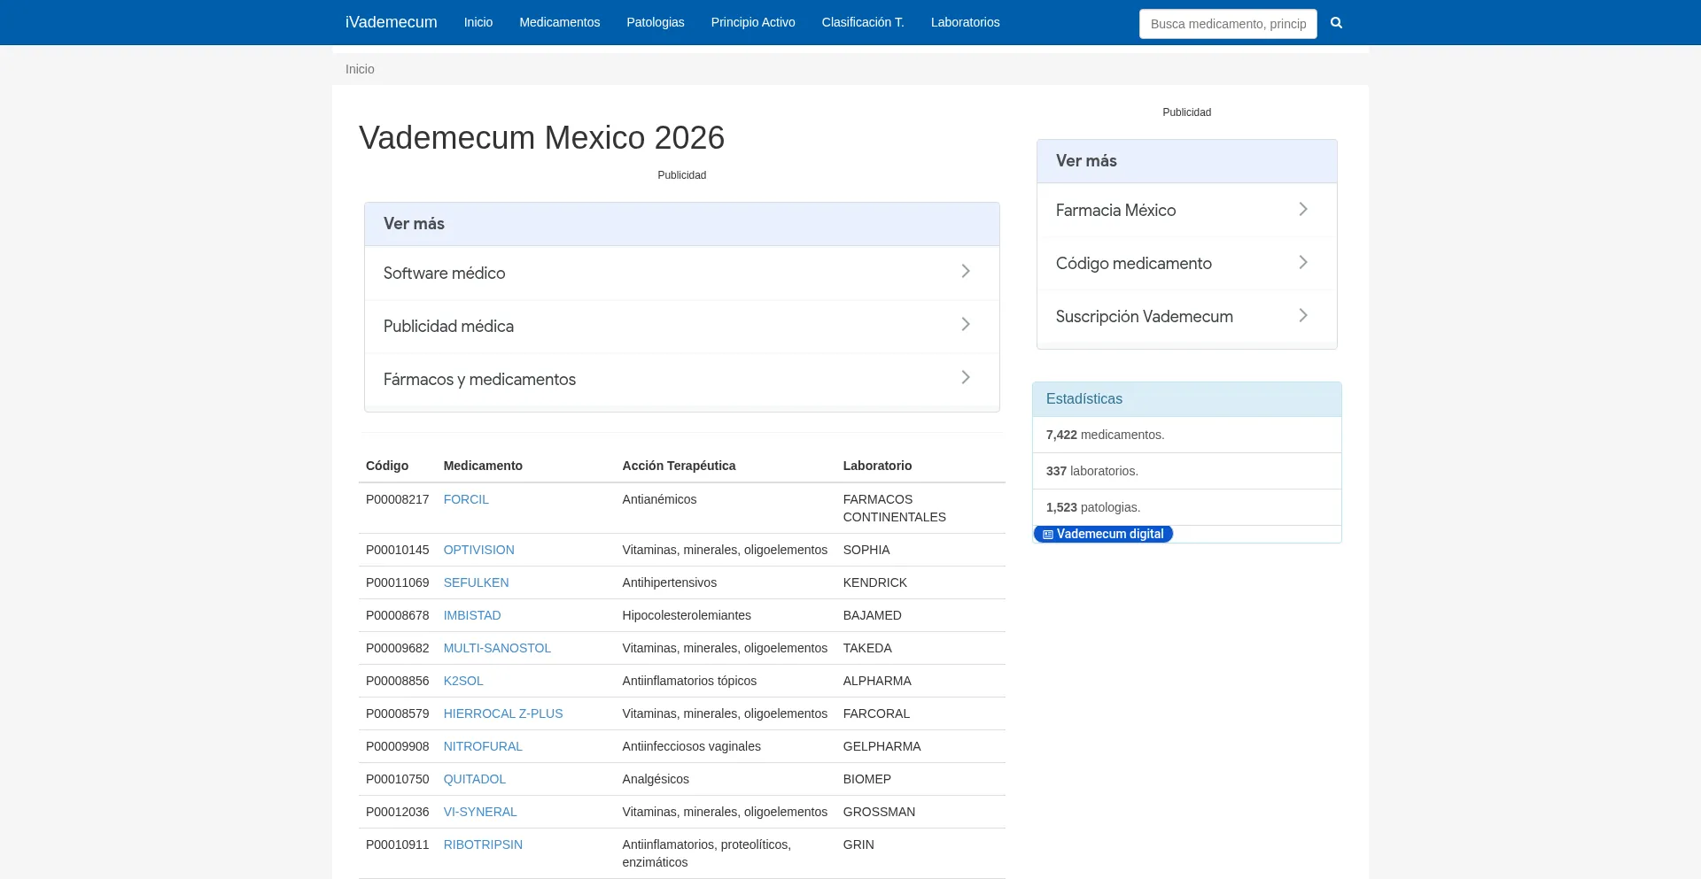This screenshot has height=879, width=1701.
Task: Click code P00008678 in the table
Action: (397, 615)
